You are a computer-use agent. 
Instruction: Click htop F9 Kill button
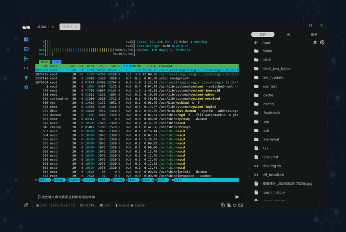[x=161, y=180]
